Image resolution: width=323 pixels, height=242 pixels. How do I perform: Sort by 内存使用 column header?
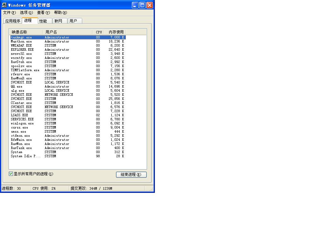[114, 32]
